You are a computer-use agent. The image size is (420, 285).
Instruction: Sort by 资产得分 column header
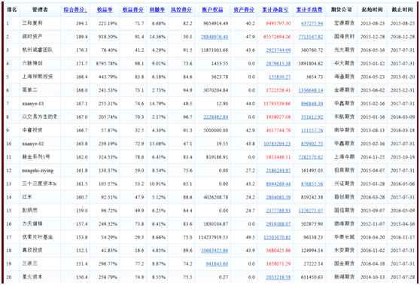pyautogui.click(x=244, y=10)
